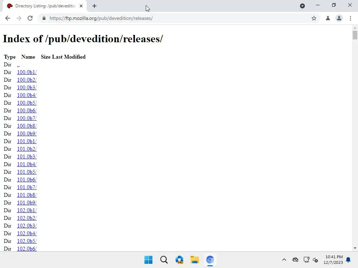Click the Index of /pub/devedition/releases/ heading

[83, 39]
